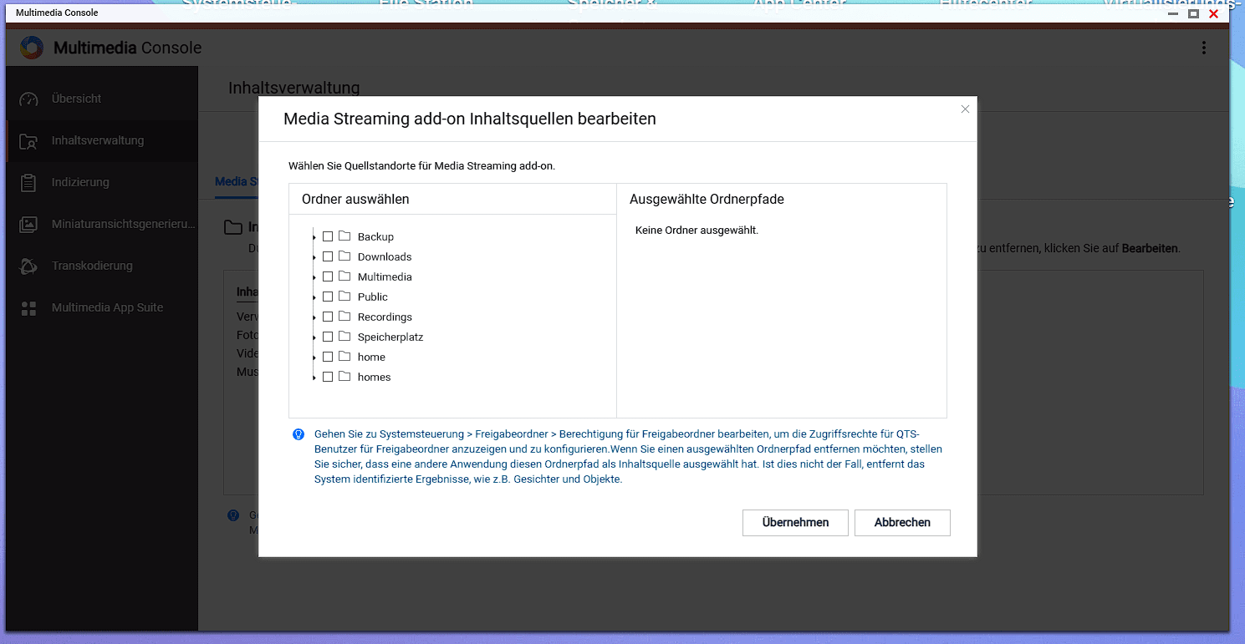Click the Miniaturansichtsgenerierung image icon
Screen dimensions: 1245x644
28,224
